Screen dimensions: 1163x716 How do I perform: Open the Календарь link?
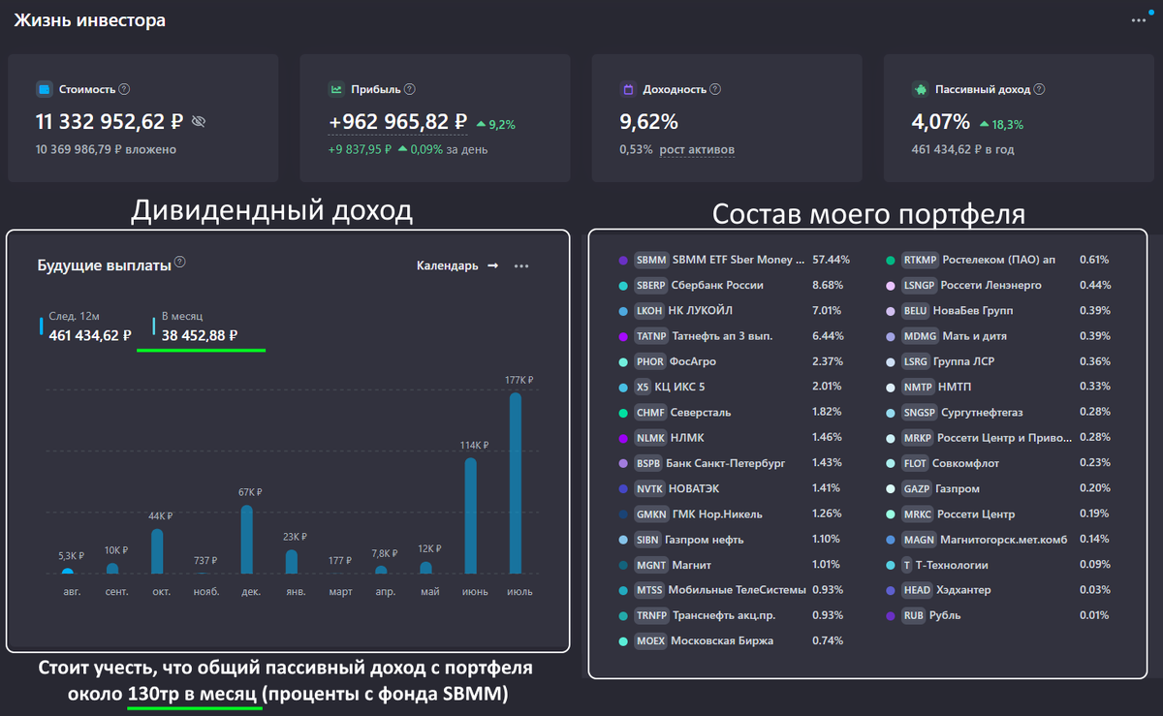(457, 265)
